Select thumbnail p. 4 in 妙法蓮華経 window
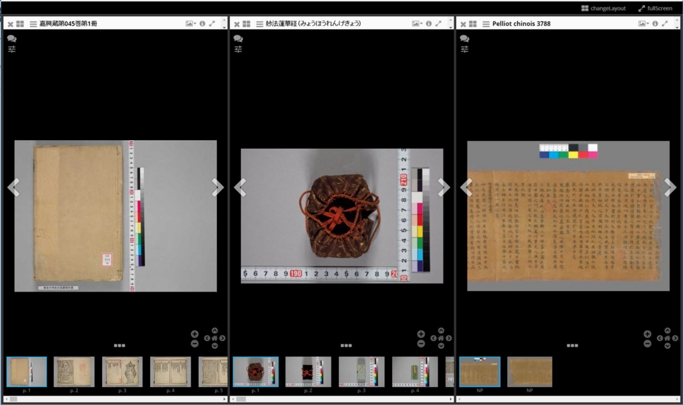Image resolution: width=683 pixels, height=405 pixels. coord(415,372)
